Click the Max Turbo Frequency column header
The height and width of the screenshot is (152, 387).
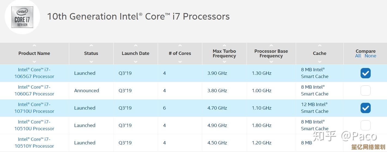(x=224, y=54)
